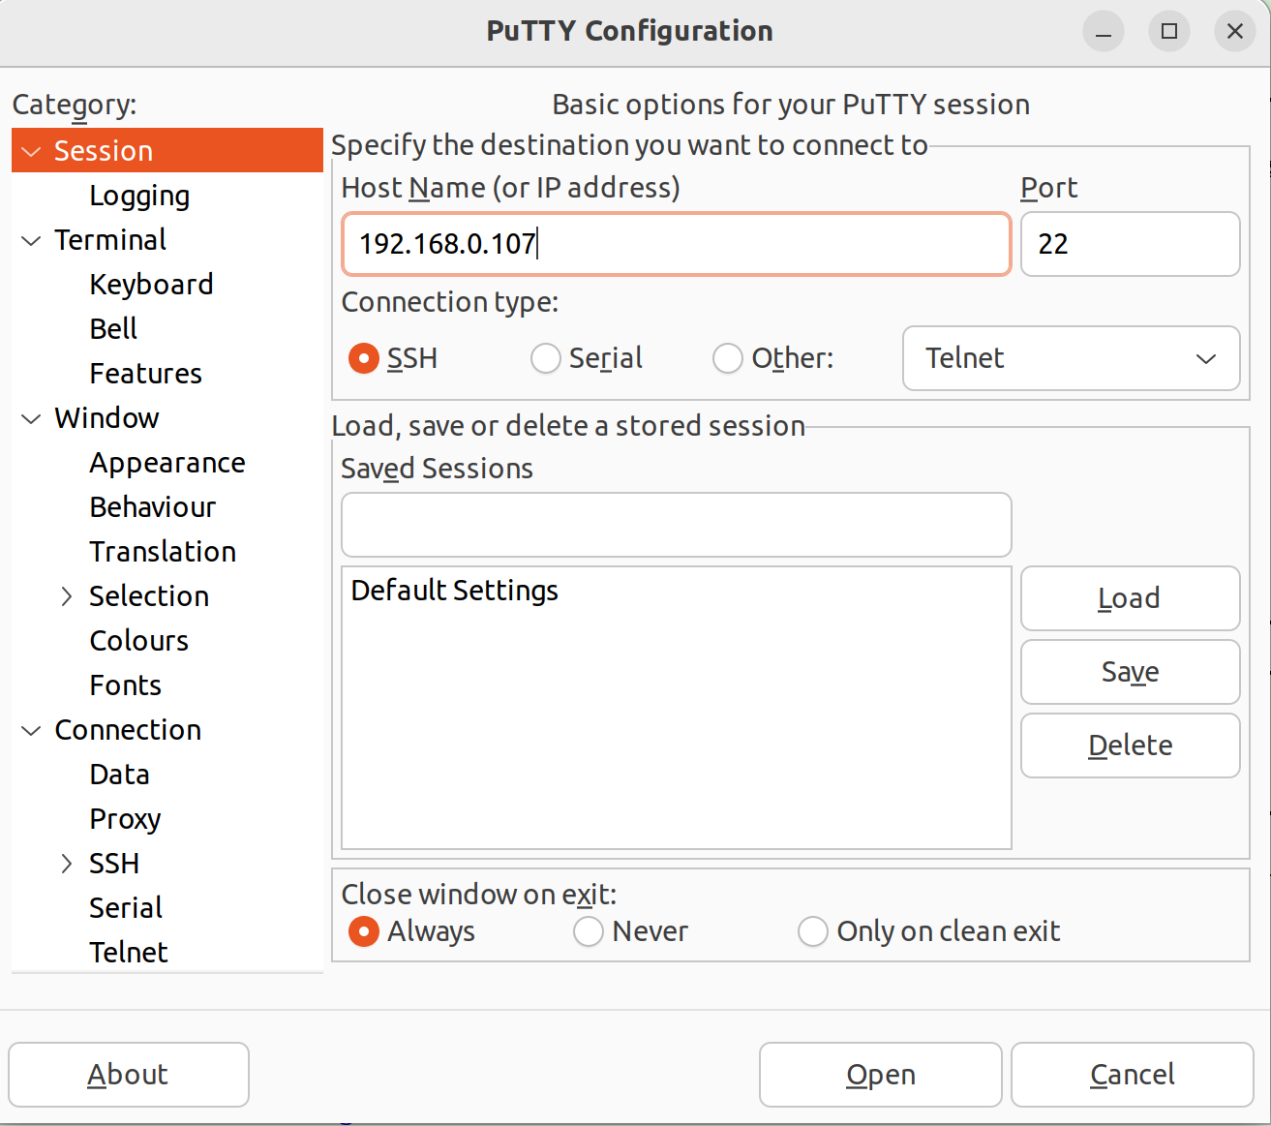Screen dimensions: 1271x1126
Task: Select the SSH category label in tree
Action: click(x=114, y=864)
